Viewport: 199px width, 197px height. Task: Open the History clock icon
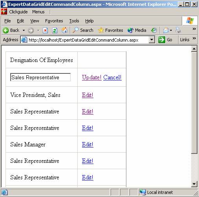click(x=154, y=30)
